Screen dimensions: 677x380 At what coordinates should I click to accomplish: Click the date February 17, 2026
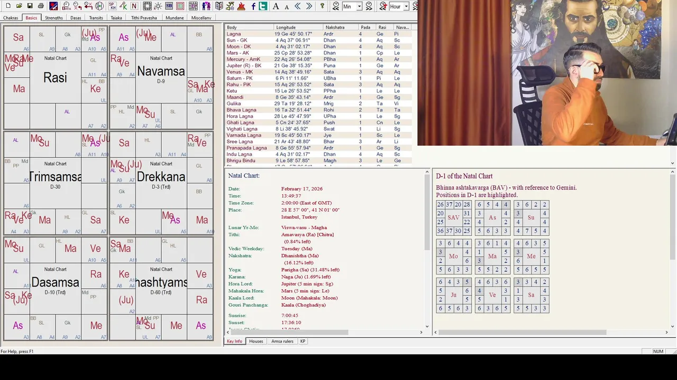point(302,188)
